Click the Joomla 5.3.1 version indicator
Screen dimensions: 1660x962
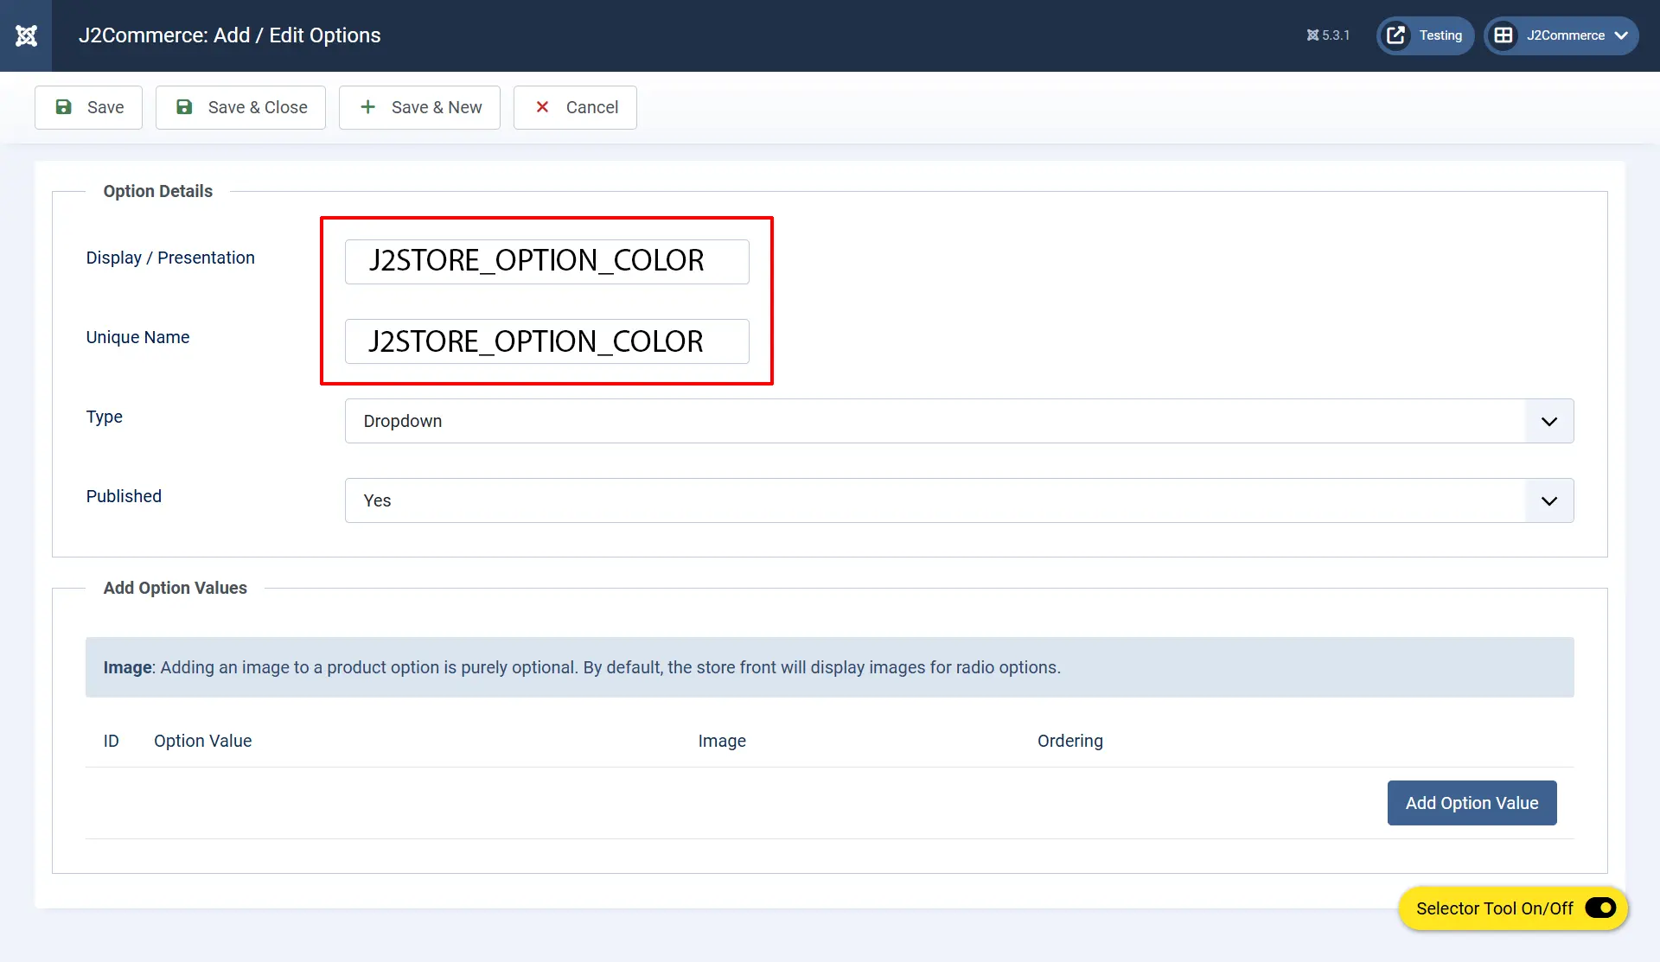1328,35
